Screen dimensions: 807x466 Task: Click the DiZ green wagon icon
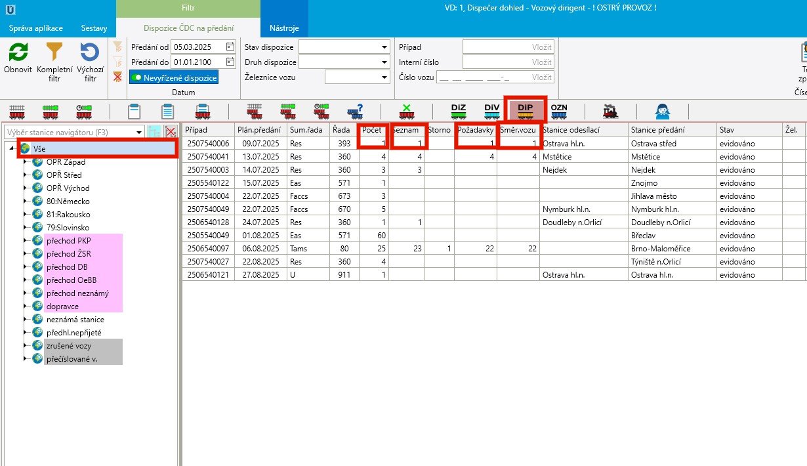(459, 111)
